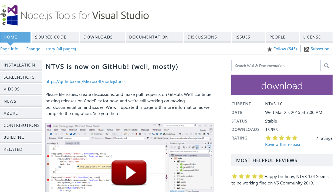
Task: Click the Follow star icon
Action: [x=269, y=49]
